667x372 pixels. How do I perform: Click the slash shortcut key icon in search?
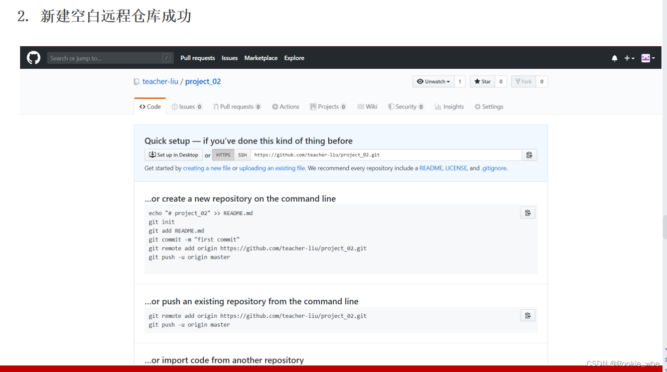tap(166, 58)
